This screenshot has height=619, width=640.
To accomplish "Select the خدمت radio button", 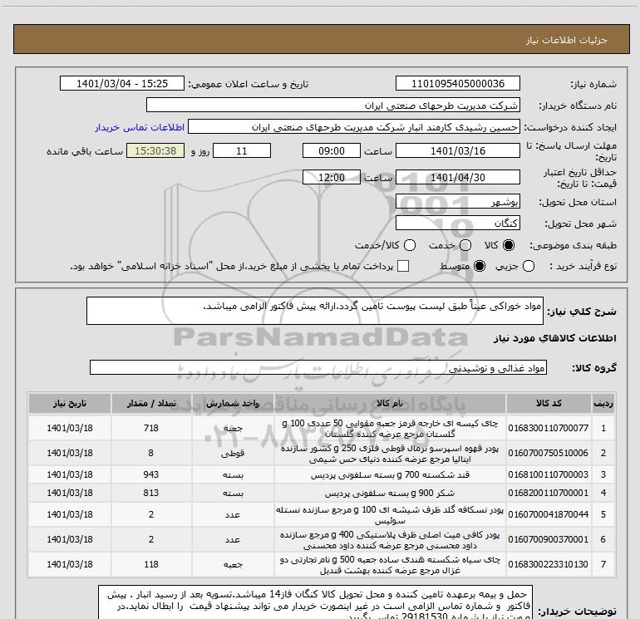I will (465, 245).
